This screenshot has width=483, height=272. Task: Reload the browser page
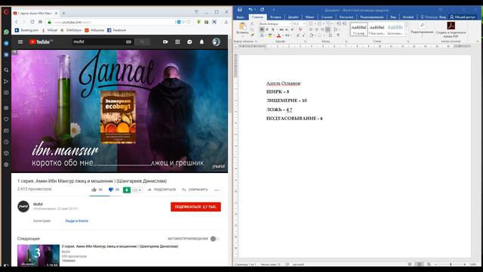pos(32,22)
